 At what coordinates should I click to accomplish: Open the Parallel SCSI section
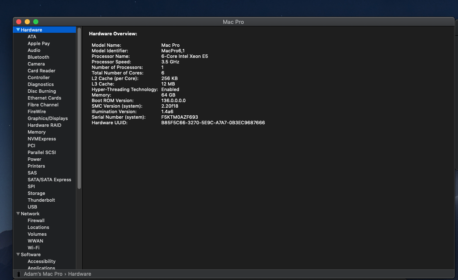coord(42,152)
